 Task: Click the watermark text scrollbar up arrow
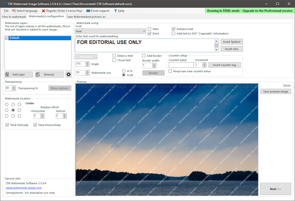(216, 41)
